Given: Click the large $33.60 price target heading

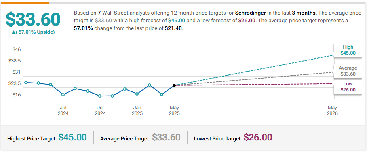Looking at the screenshot, I should (33, 19).
